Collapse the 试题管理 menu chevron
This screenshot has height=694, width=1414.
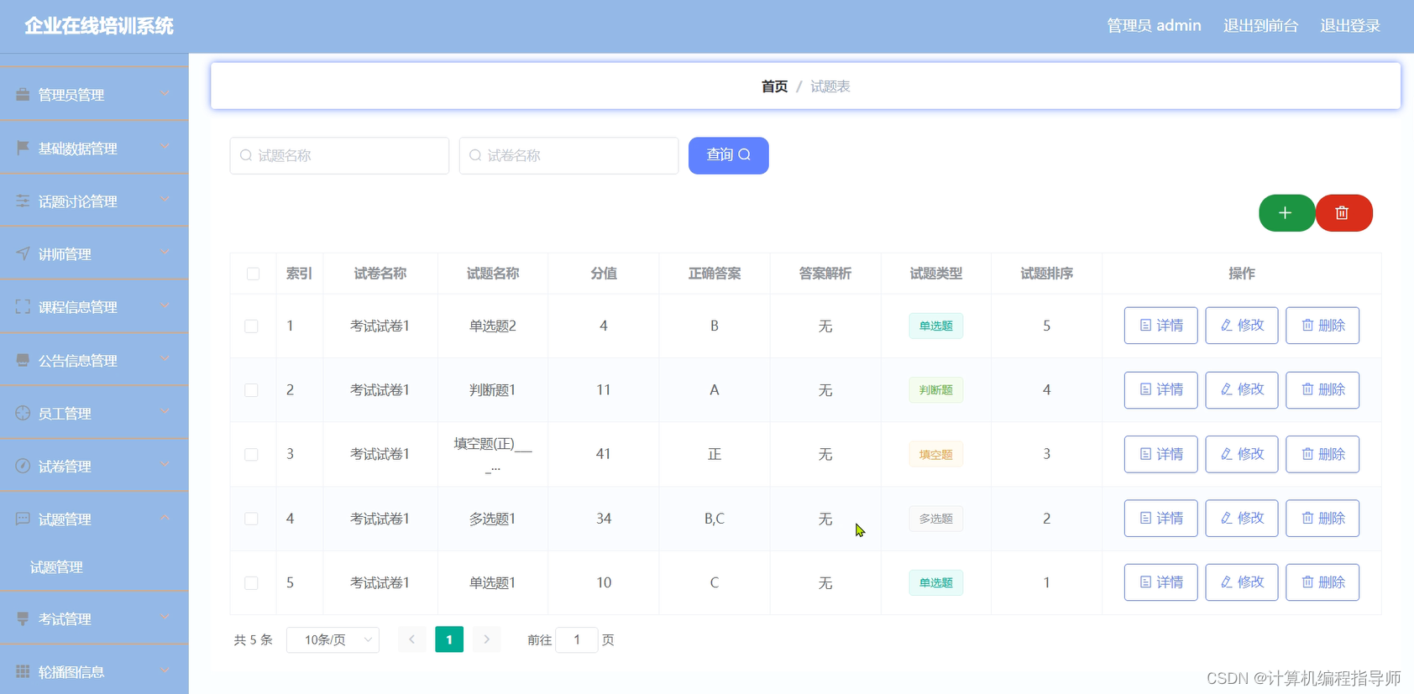click(x=165, y=517)
